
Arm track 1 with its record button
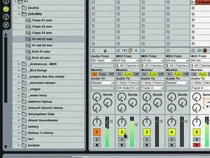(97, 145)
